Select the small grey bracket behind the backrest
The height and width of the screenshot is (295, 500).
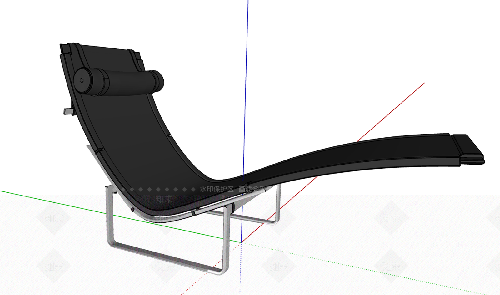[x=68, y=111]
